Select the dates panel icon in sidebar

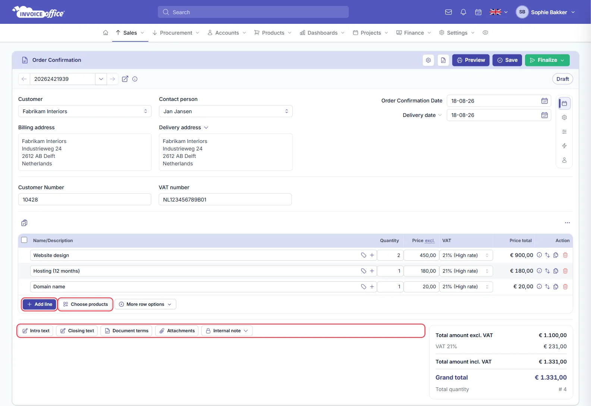click(x=565, y=103)
